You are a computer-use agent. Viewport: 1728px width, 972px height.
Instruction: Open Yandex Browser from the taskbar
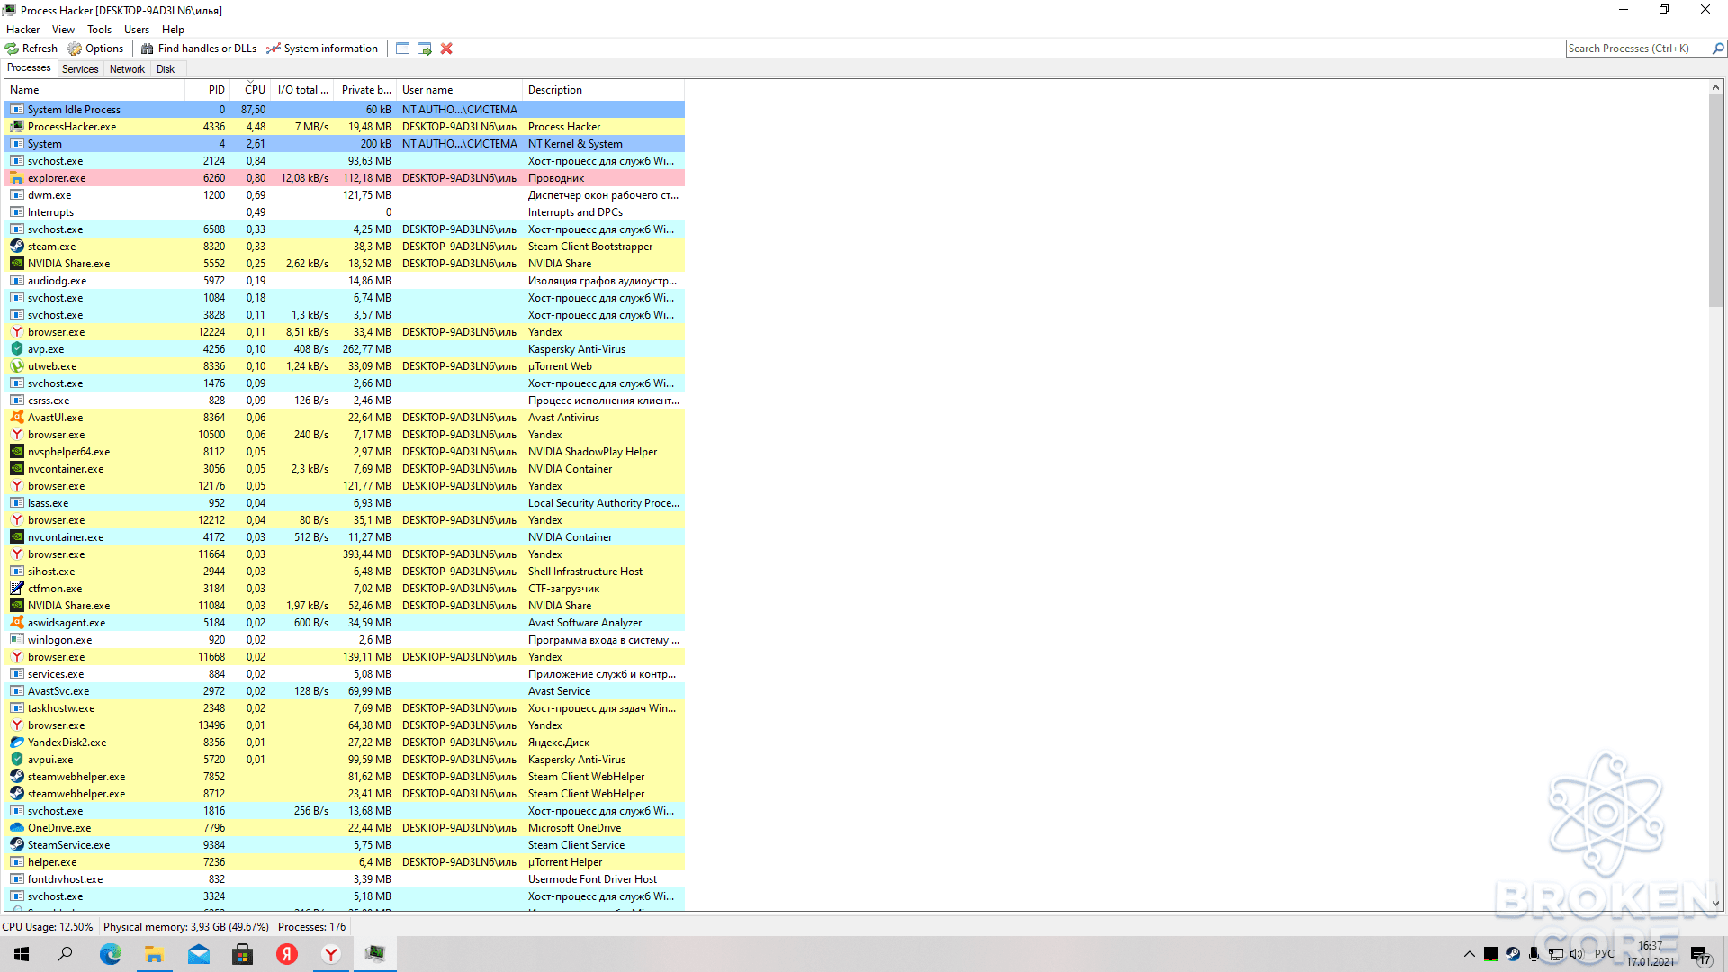click(x=331, y=954)
